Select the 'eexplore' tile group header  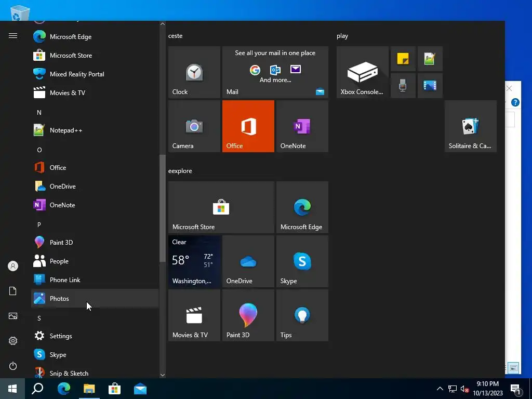(180, 170)
